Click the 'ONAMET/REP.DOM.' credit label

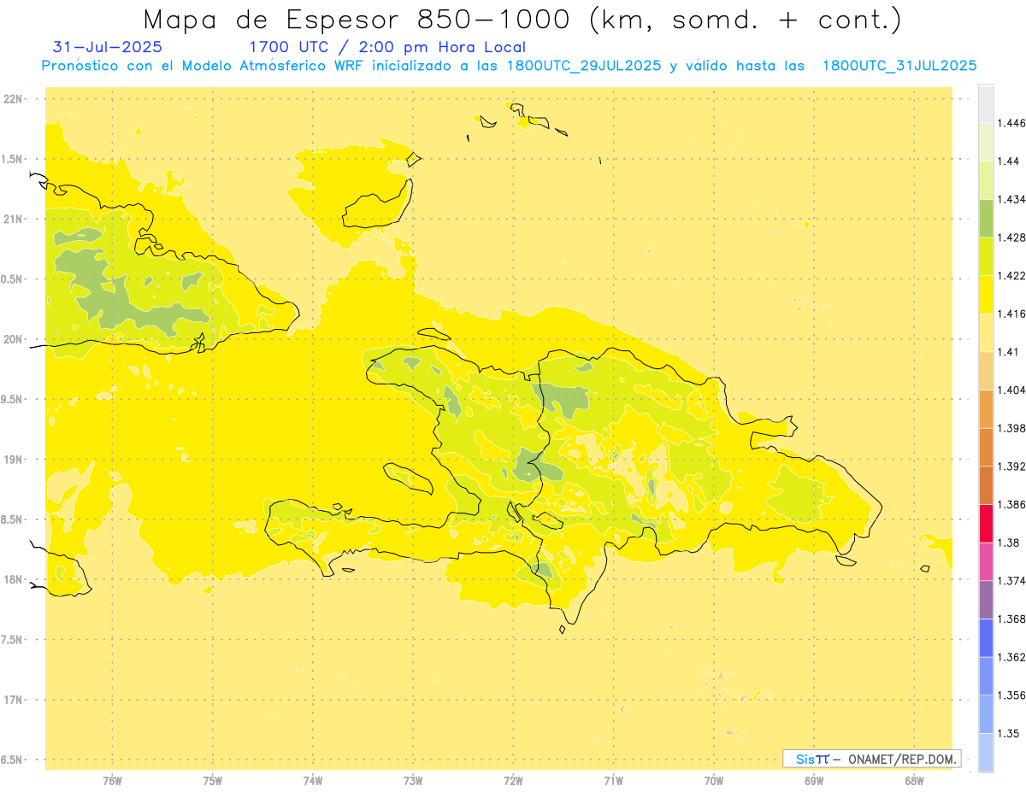pos(904,759)
